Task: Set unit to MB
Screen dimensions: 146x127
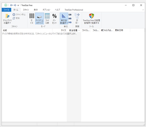Action: point(70,19)
